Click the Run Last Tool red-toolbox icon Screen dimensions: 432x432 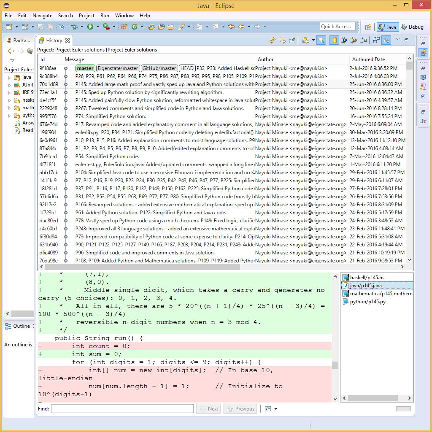coord(106,27)
